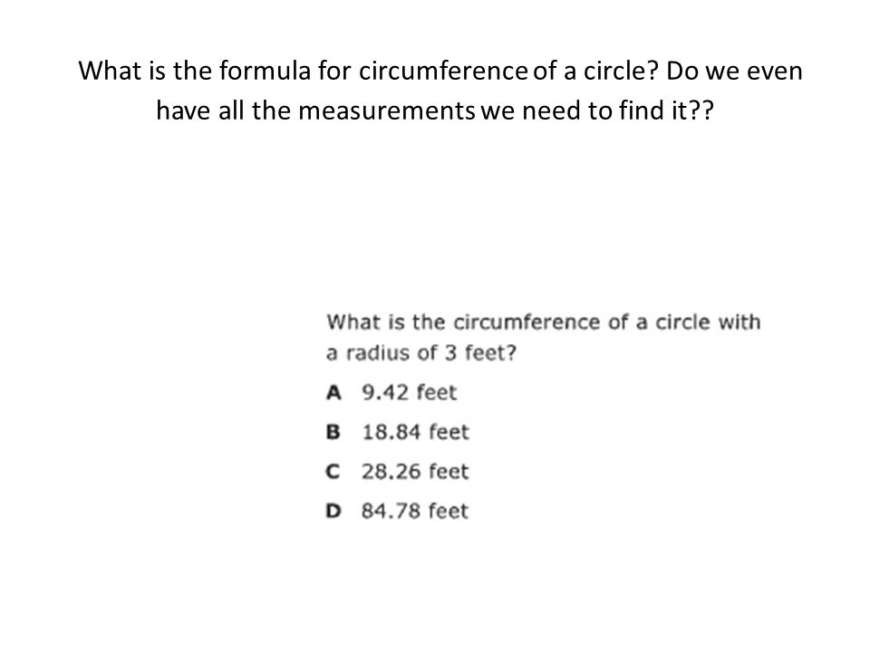Click "Do we even" in the heading

tap(734, 71)
